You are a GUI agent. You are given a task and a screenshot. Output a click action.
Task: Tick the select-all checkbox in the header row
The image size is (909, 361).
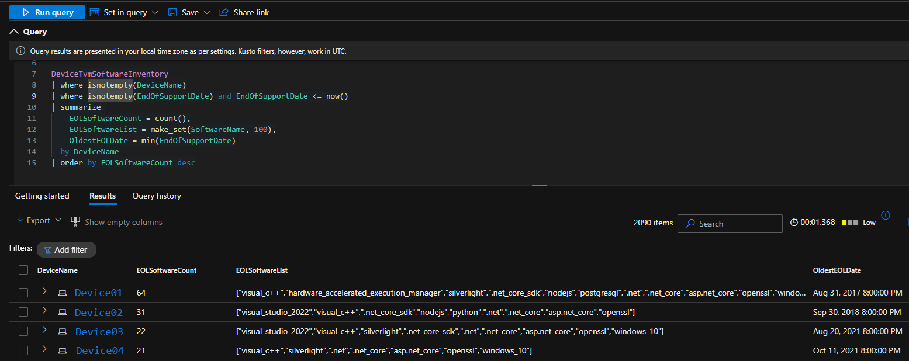(x=23, y=270)
